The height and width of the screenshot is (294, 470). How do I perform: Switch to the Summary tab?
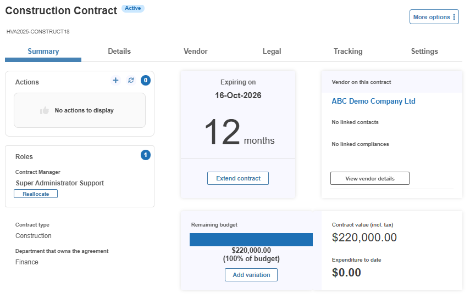(43, 52)
